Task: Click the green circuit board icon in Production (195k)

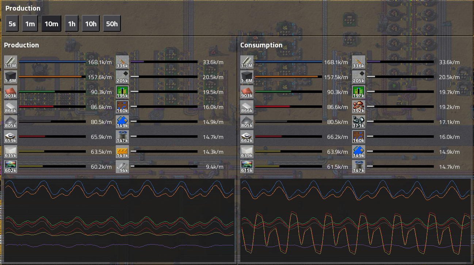Action: (122, 92)
